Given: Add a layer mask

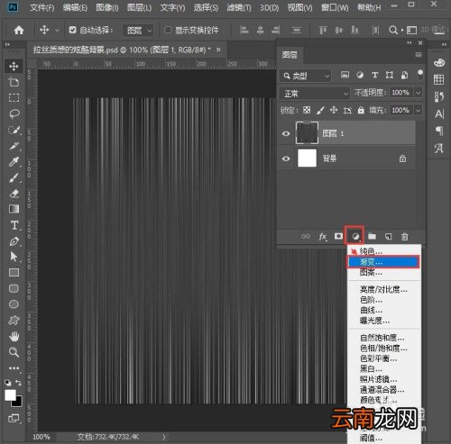Looking at the screenshot, I should point(338,236).
